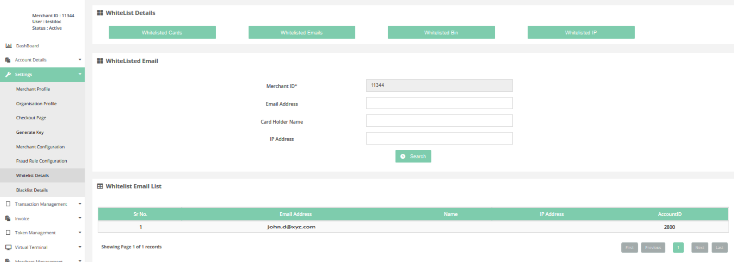Click the Settings wrench icon
Screen dimensions: 734x262
coord(8,74)
